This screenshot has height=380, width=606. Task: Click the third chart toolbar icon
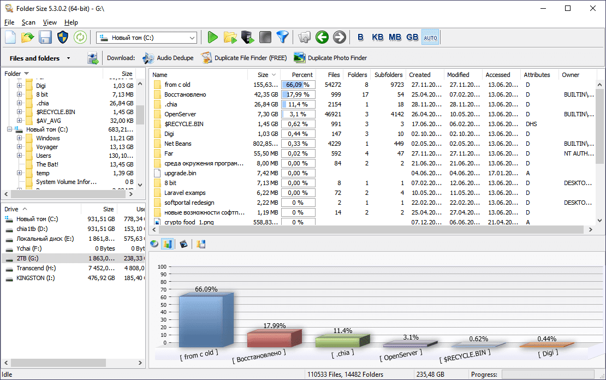183,244
